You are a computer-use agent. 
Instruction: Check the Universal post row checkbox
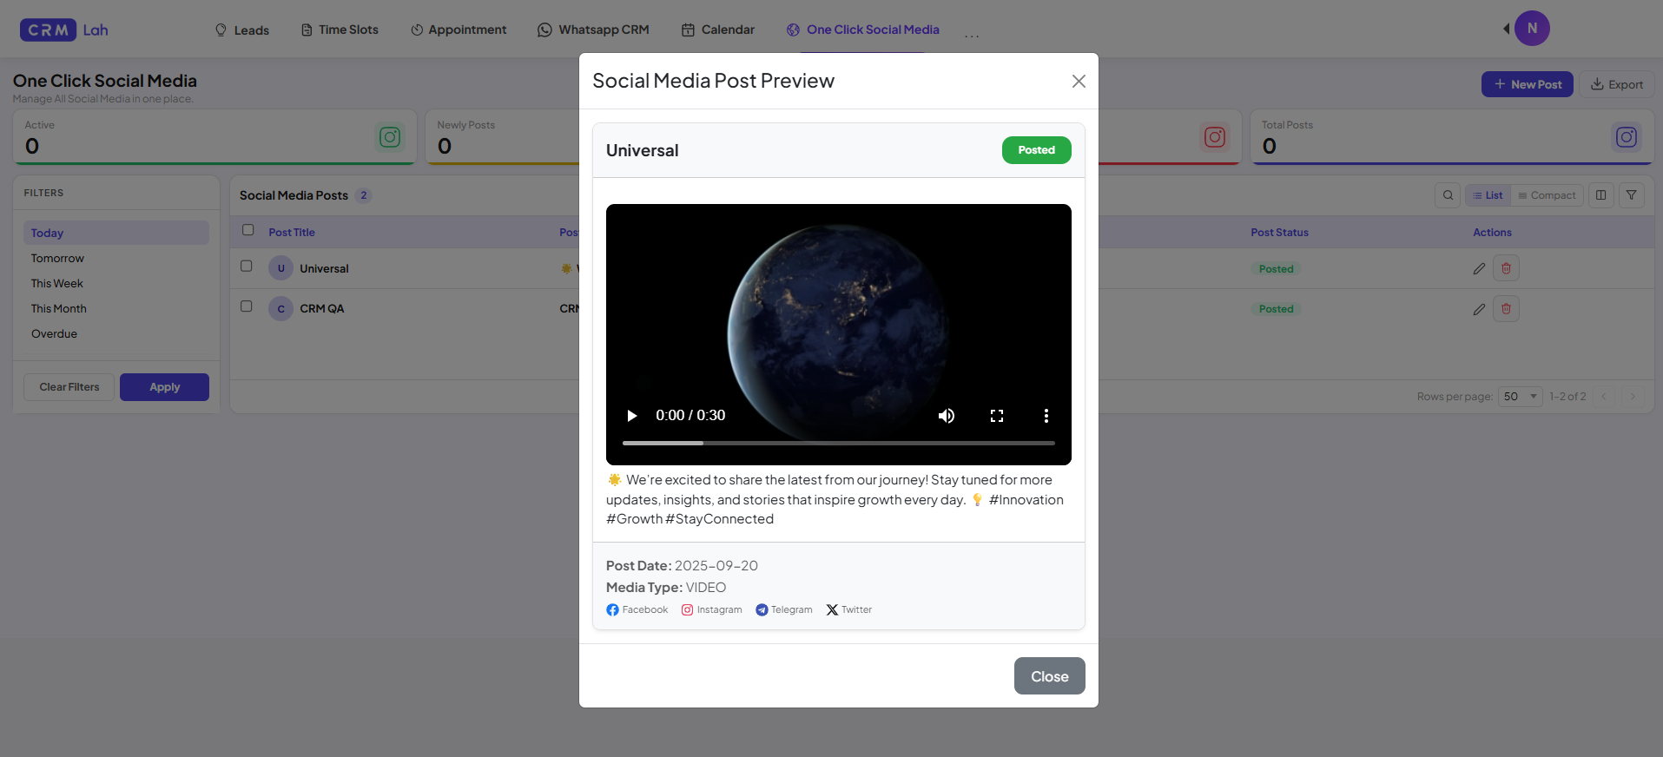coord(247,266)
